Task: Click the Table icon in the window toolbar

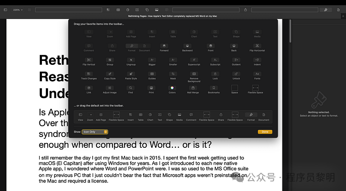Action: click(x=118, y=10)
